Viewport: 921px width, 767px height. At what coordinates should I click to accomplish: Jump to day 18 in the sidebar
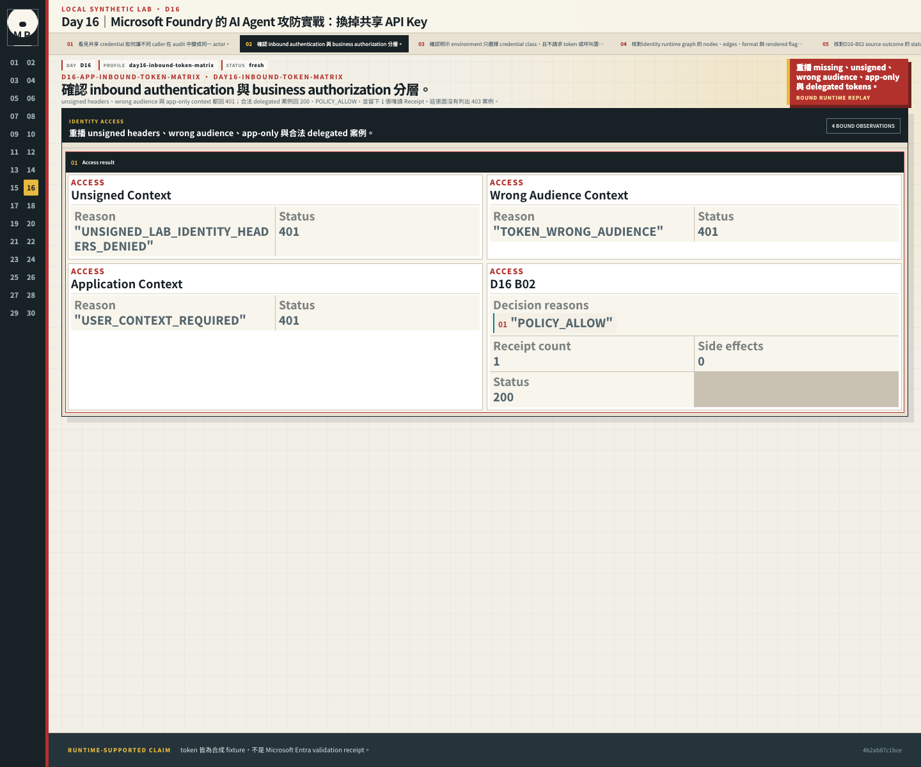click(31, 206)
